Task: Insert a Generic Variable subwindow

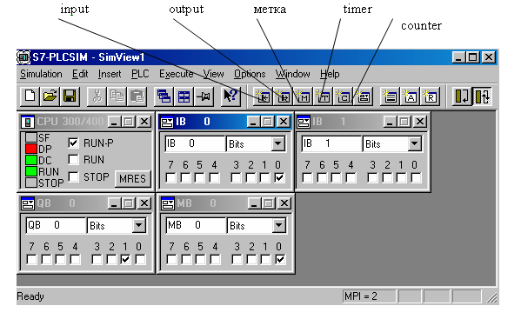Action: 364,96
